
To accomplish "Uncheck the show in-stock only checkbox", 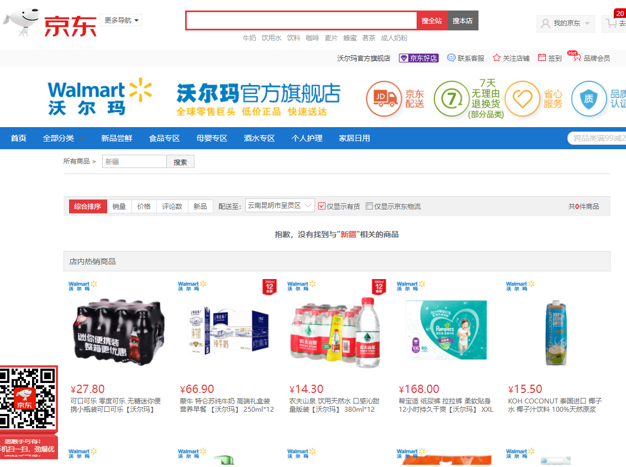I will tap(322, 206).
